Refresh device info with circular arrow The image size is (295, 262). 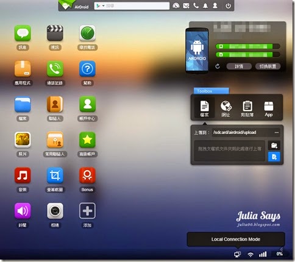[218, 66]
